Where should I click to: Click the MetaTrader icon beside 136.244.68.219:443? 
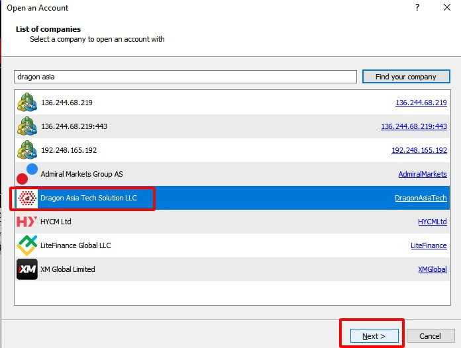coord(27,126)
